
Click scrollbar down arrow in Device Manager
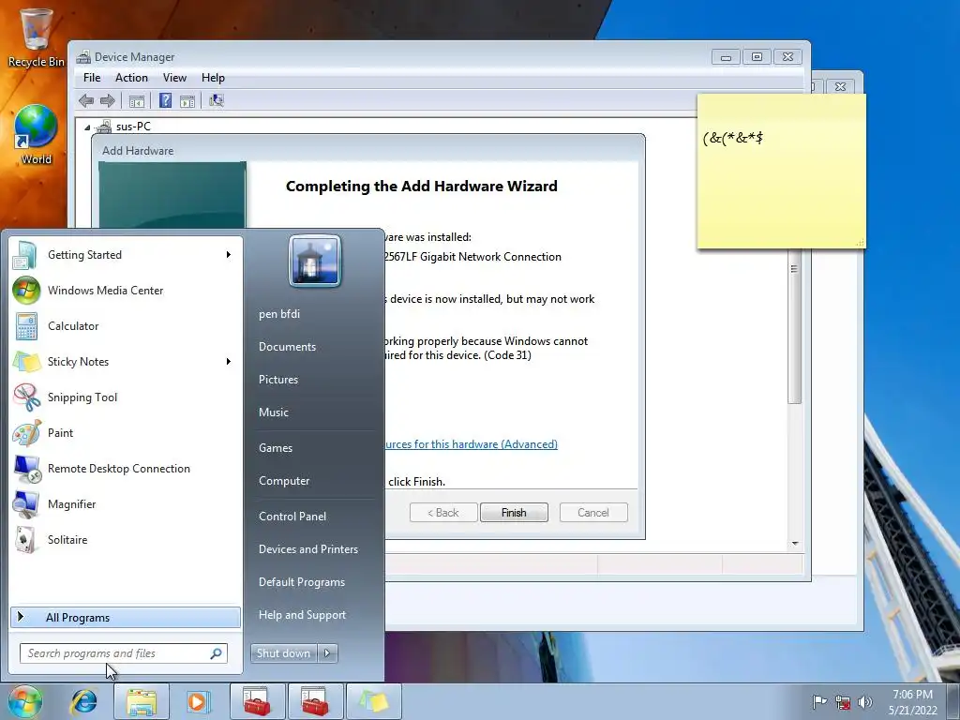(x=795, y=543)
